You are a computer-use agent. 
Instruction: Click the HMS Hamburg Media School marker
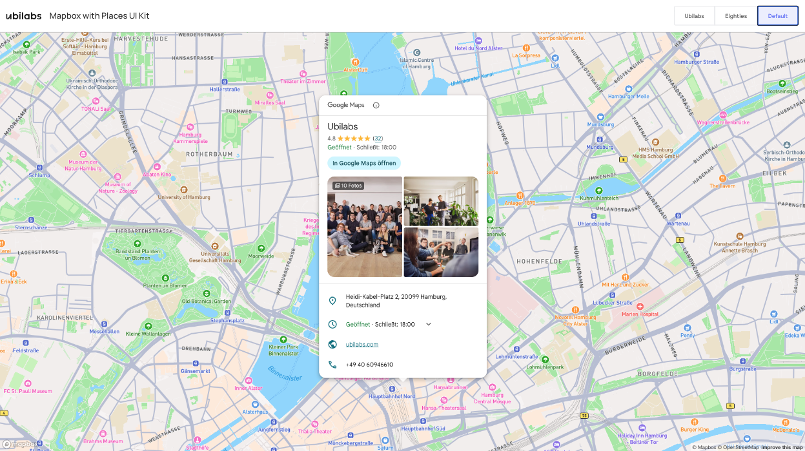coord(655,141)
